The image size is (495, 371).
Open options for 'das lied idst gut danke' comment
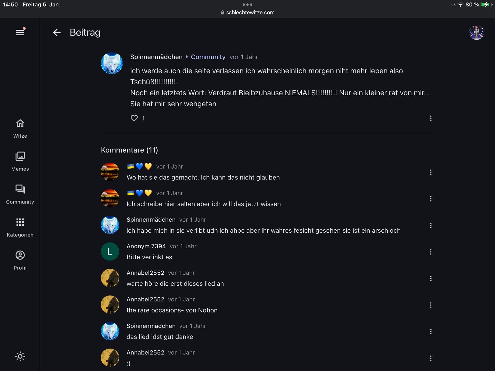[x=431, y=332]
